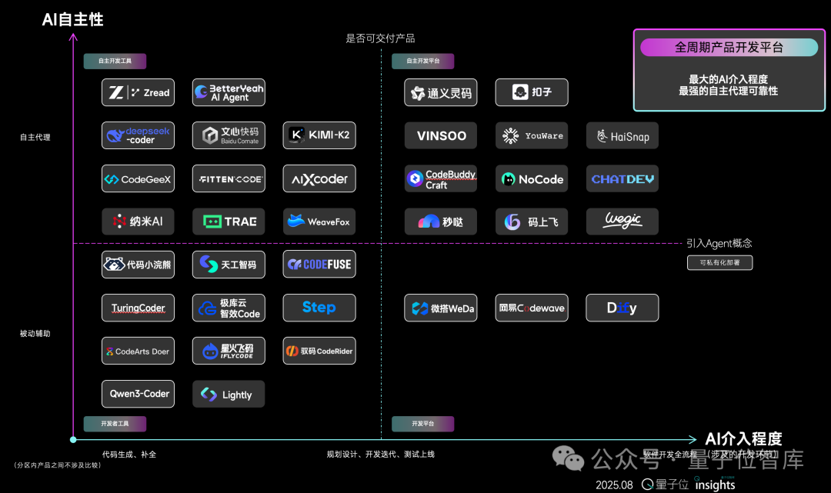Click the 文心快码 Baidu Comate logo
This screenshot has width=831, height=493.
point(229,135)
